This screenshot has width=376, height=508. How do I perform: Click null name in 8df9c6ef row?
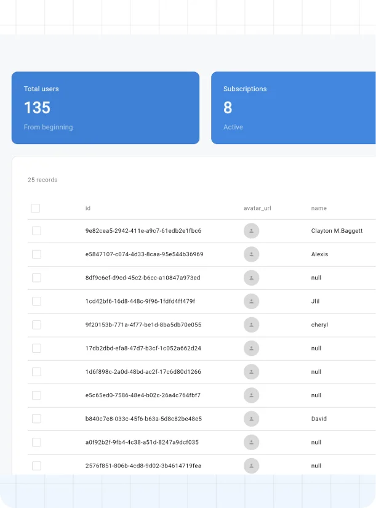coord(316,278)
